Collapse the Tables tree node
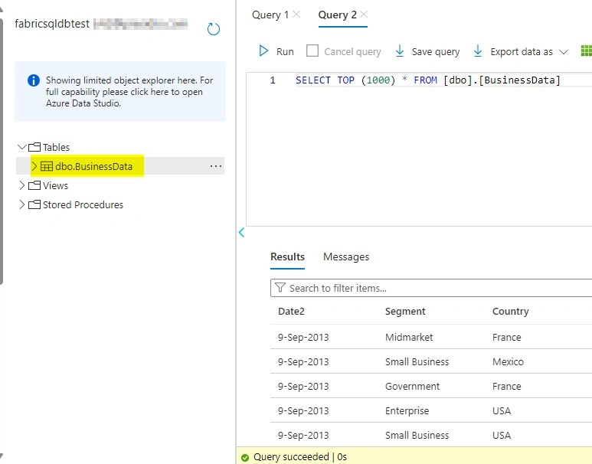This screenshot has width=592, height=464. pos(22,147)
